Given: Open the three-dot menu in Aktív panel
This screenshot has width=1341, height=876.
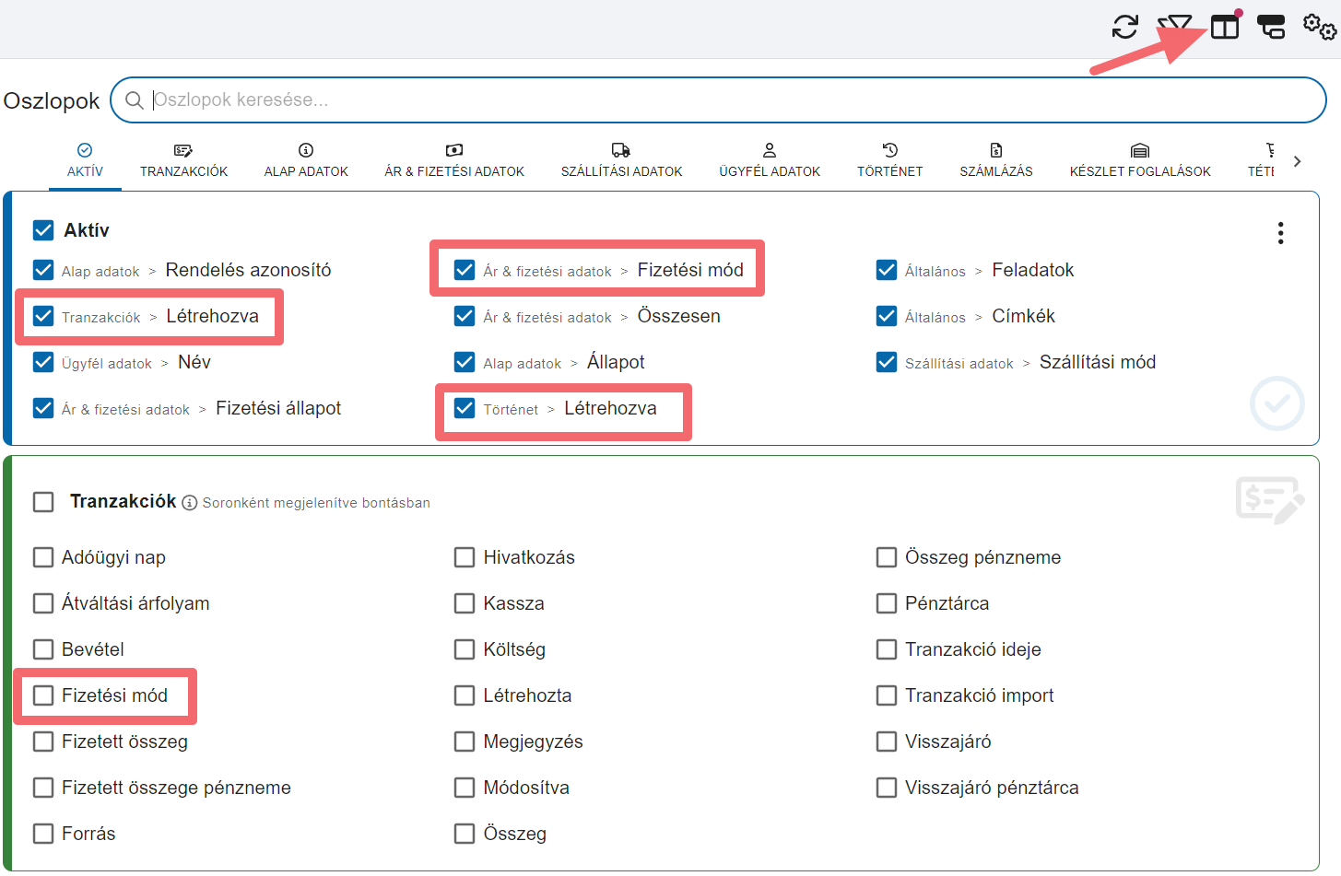Looking at the screenshot, I should pos(1280,233).
